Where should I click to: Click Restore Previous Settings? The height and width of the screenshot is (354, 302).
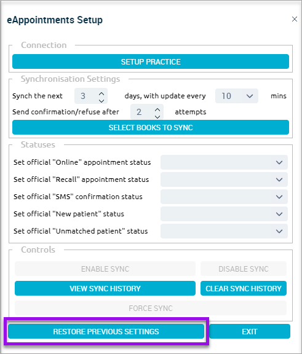coord(106,331)
